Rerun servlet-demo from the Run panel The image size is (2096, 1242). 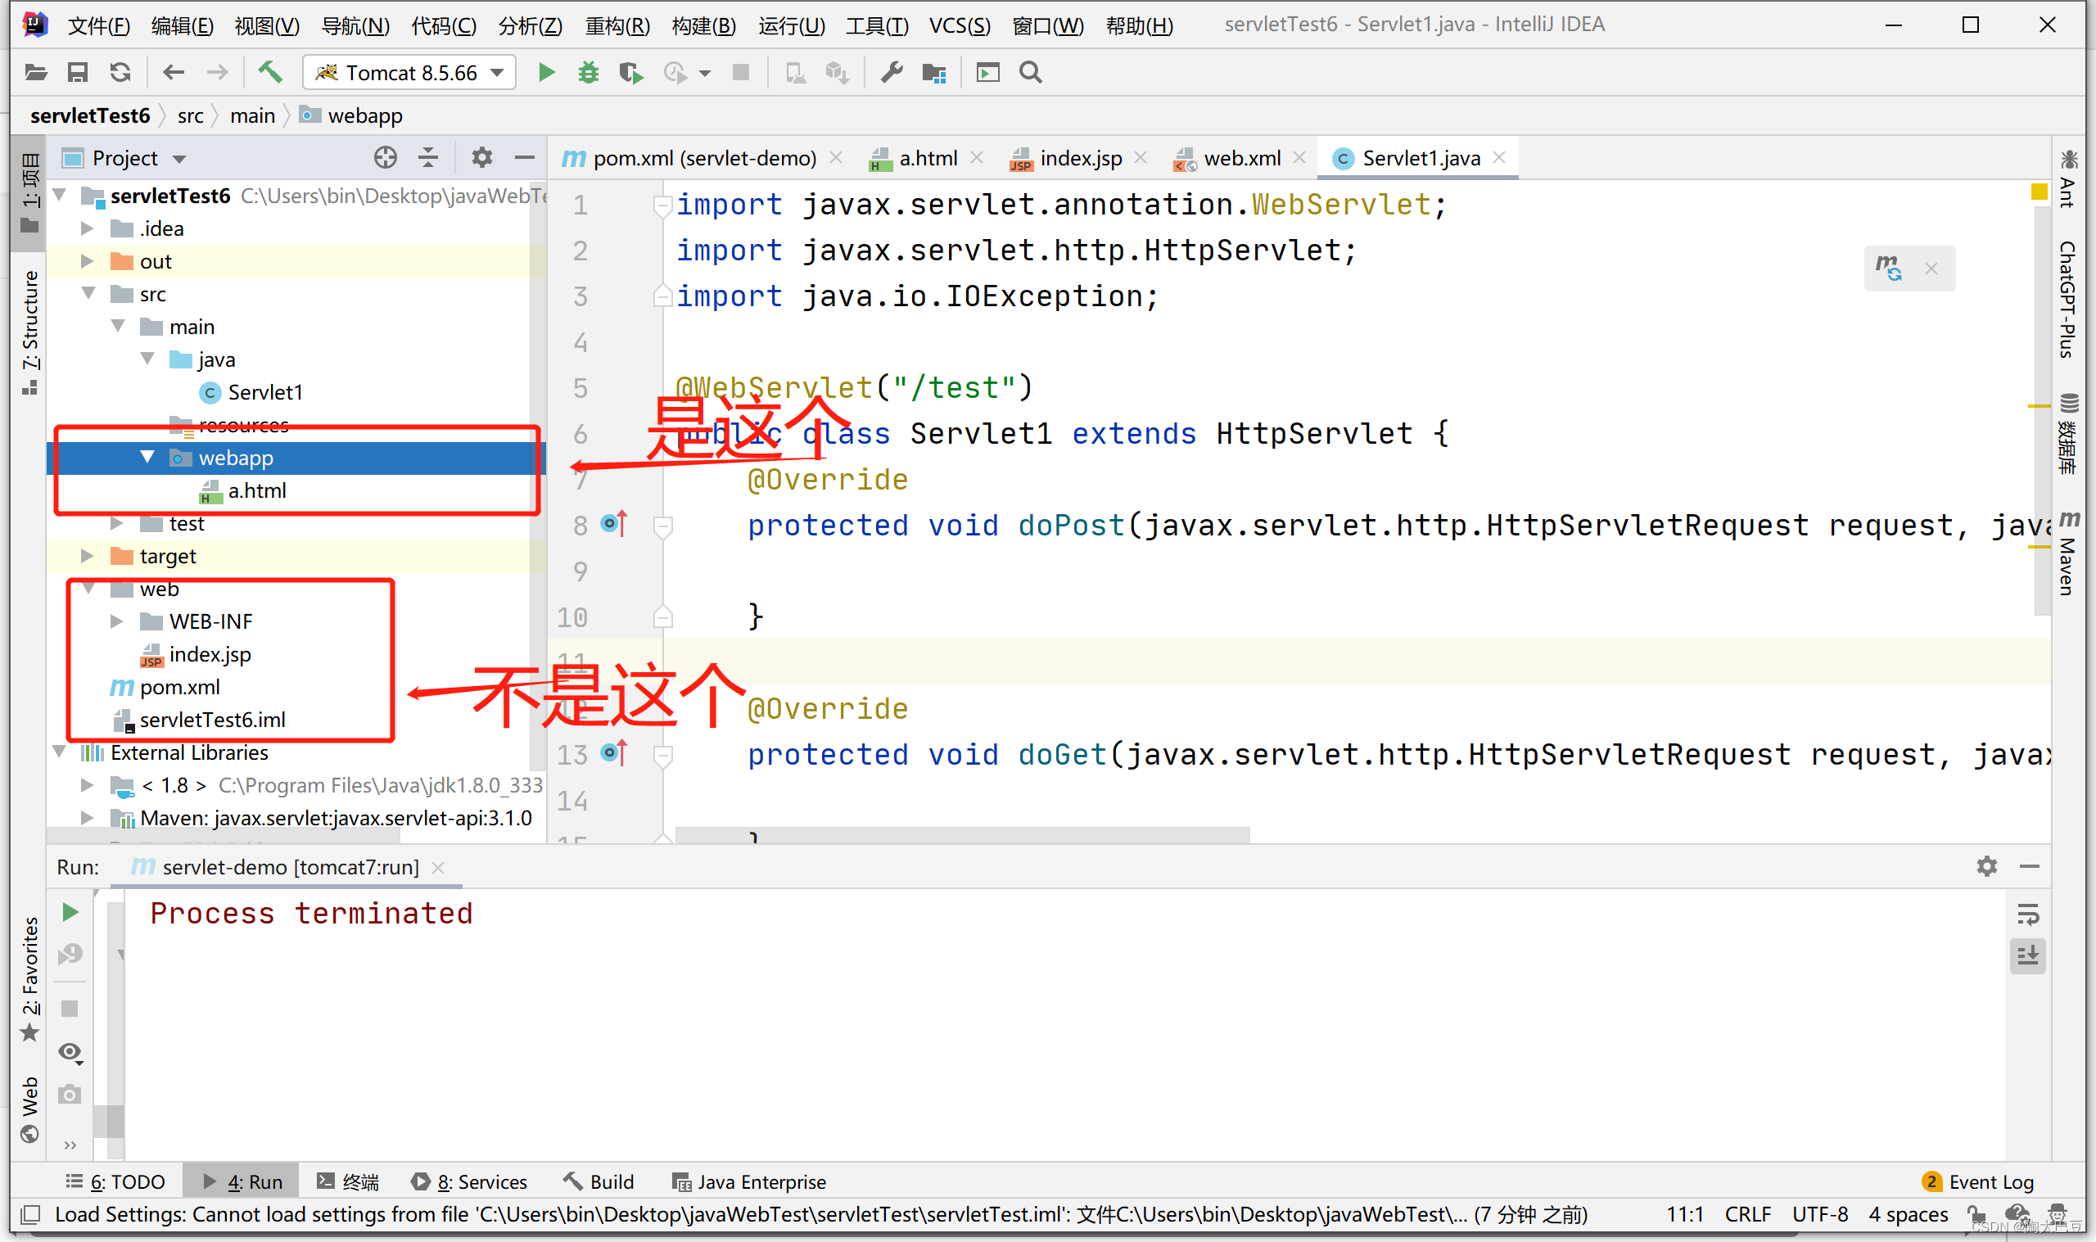coord(70,912)
